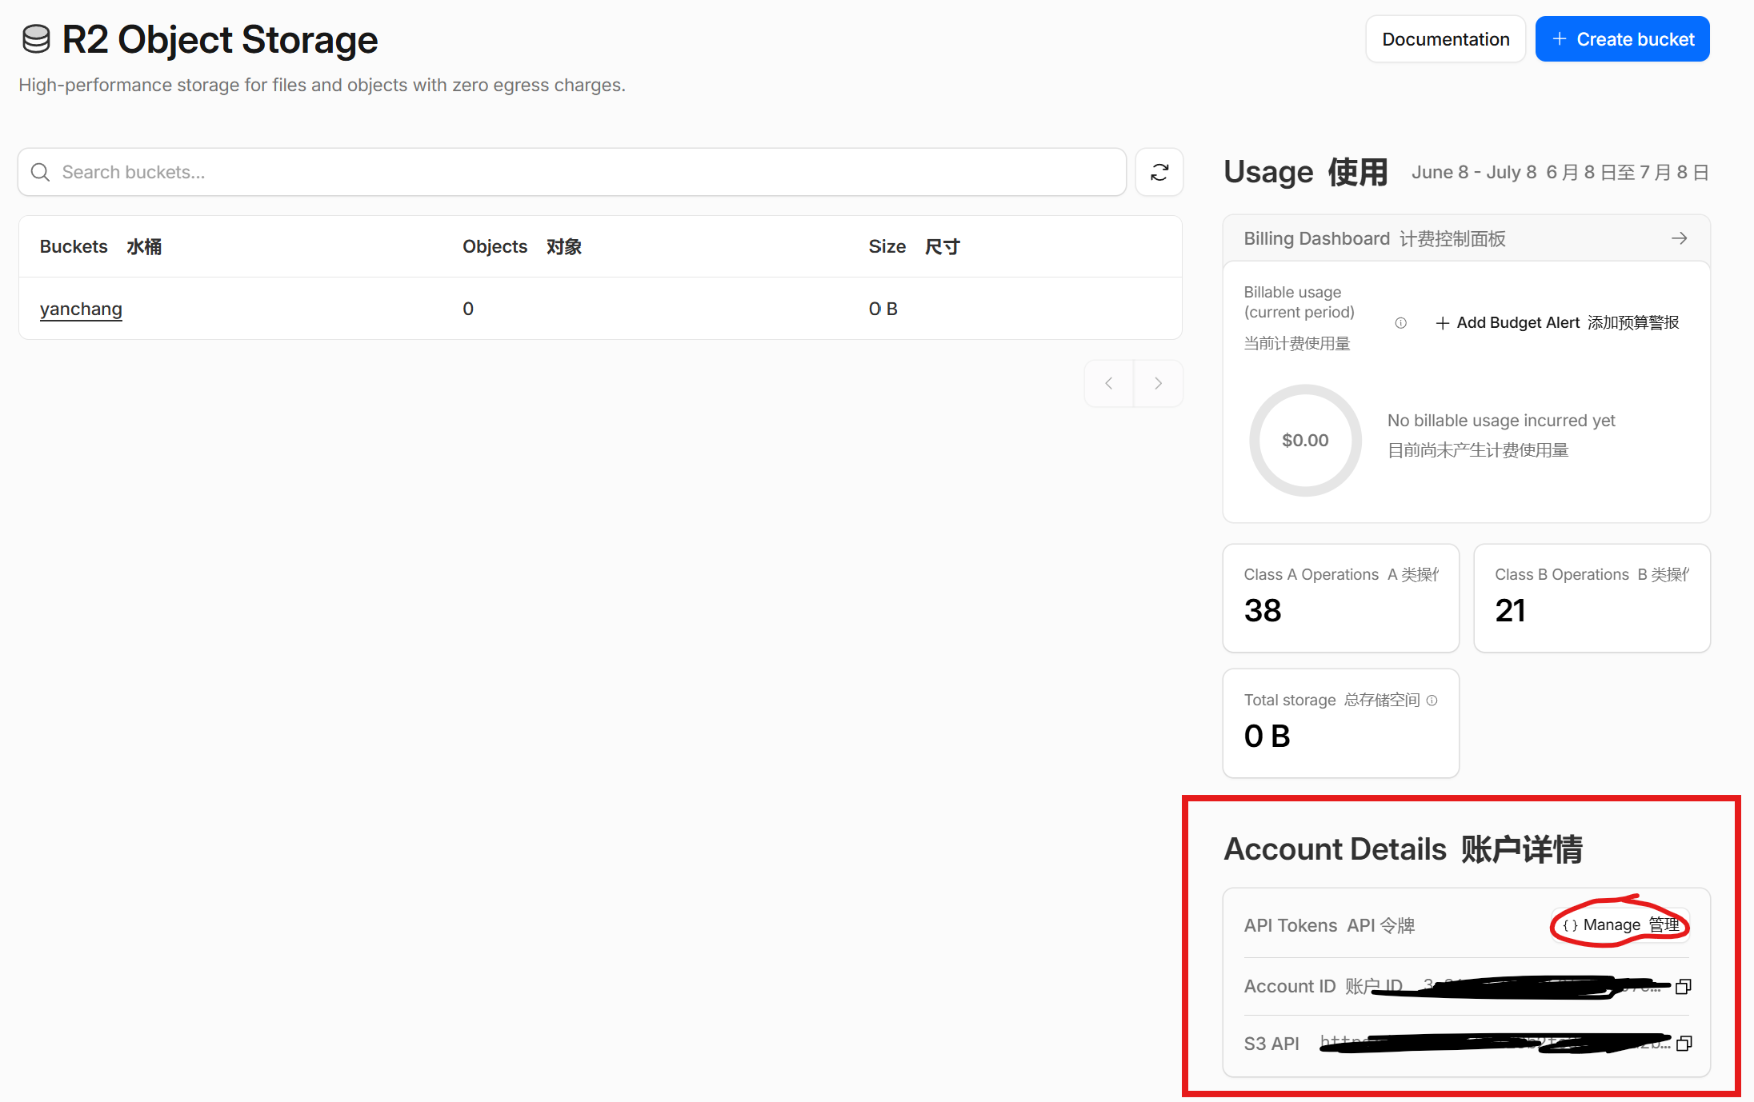
Task: Click the Create bucket button
Action: [x=1622, y=39]
